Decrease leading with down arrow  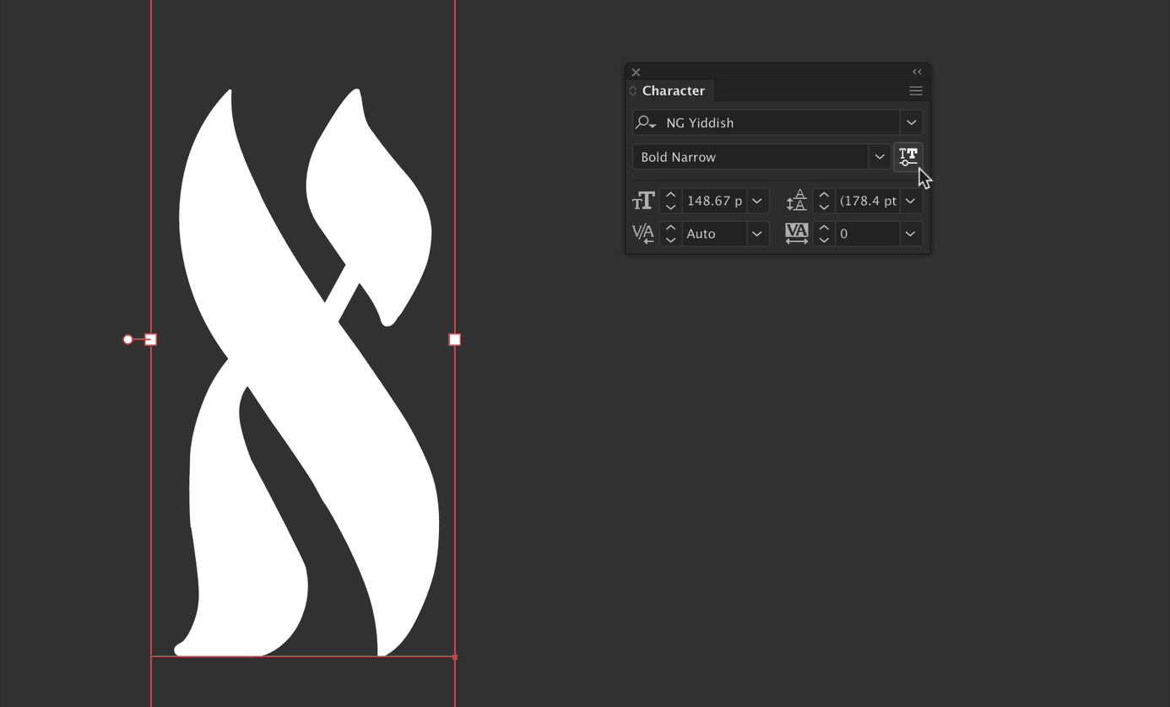824,207
